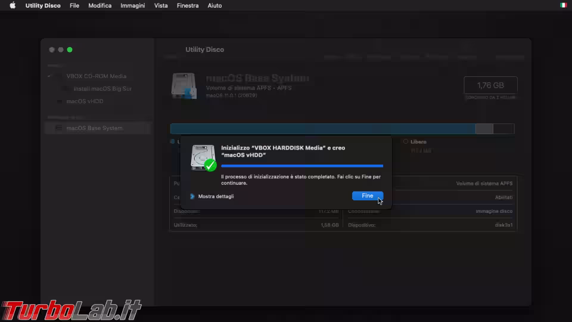Image resolution: width=572 pixels, height=322 pixels.
Task: Click the '1,58 GB' used value
Action: pyautogui.click(x=329, y=225)
